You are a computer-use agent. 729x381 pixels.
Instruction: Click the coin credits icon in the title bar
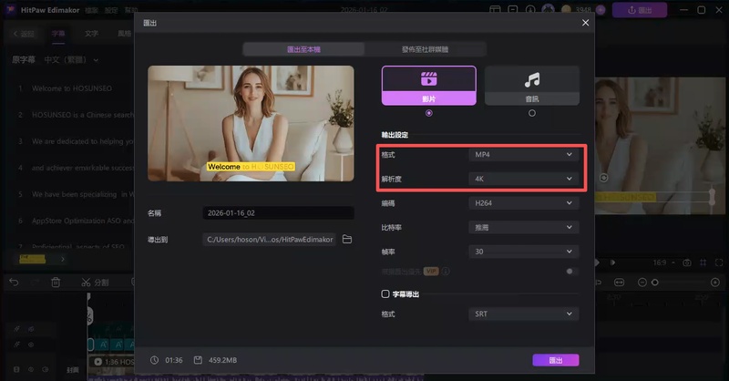566,9
